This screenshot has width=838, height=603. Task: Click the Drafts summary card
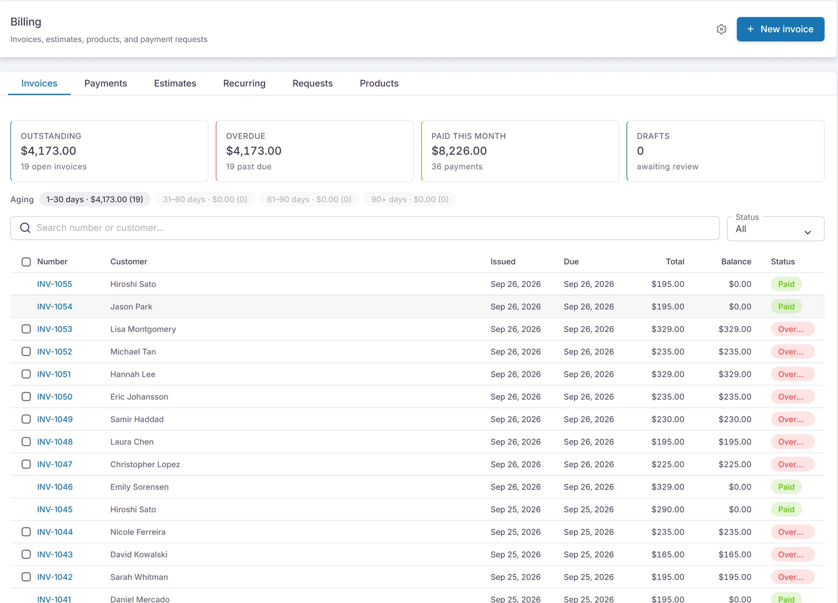pos(725,151)
